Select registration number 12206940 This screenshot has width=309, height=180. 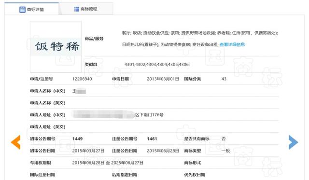pos(82,79)
